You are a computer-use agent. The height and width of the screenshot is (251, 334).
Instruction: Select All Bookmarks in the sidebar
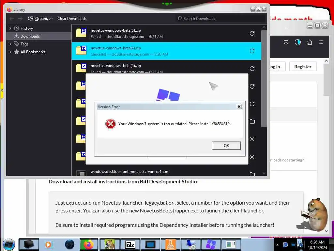pos(33,52)
